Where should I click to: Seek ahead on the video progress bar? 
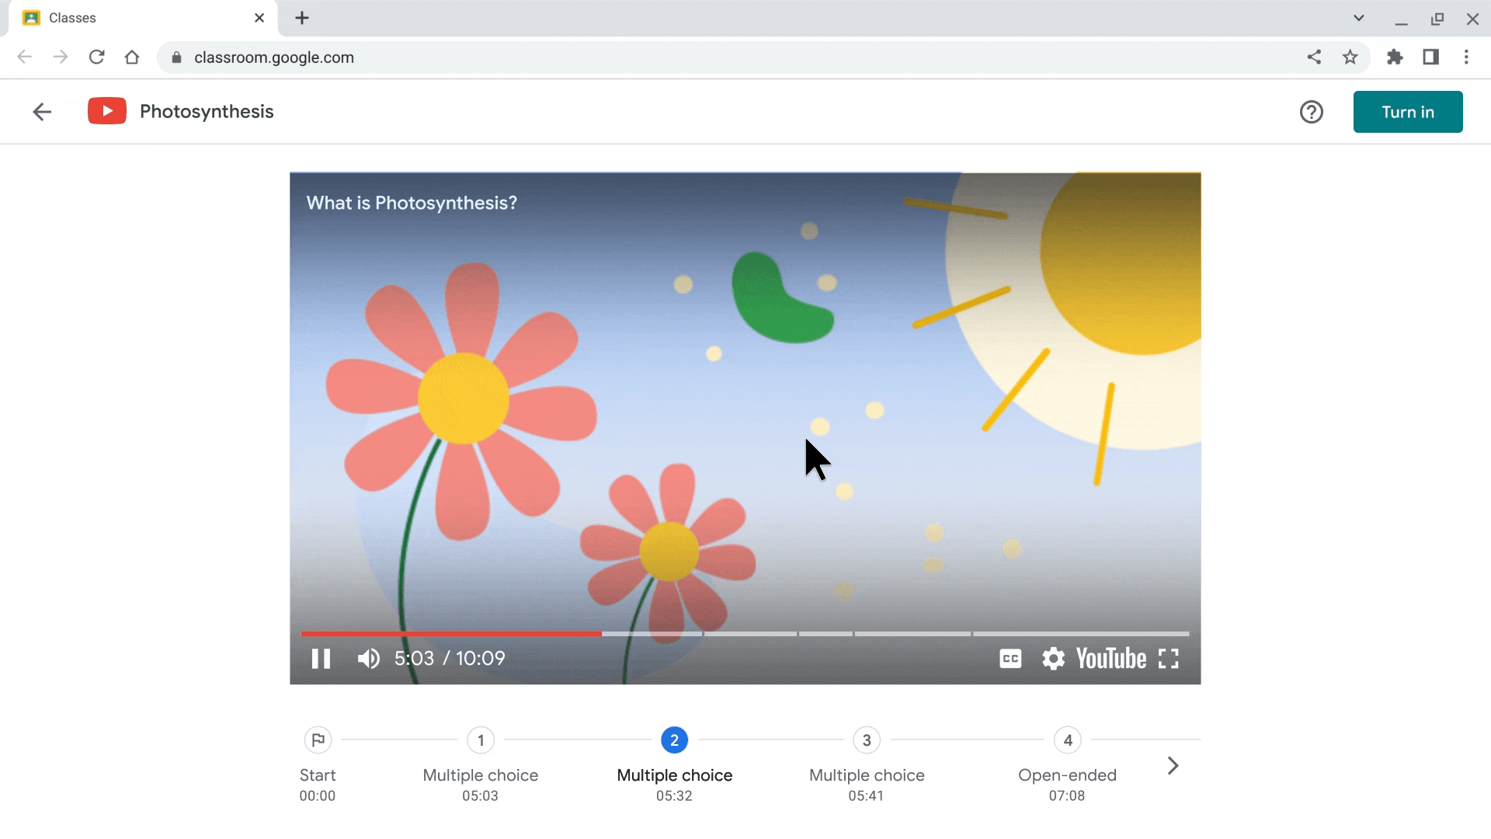tap(854, 633)
